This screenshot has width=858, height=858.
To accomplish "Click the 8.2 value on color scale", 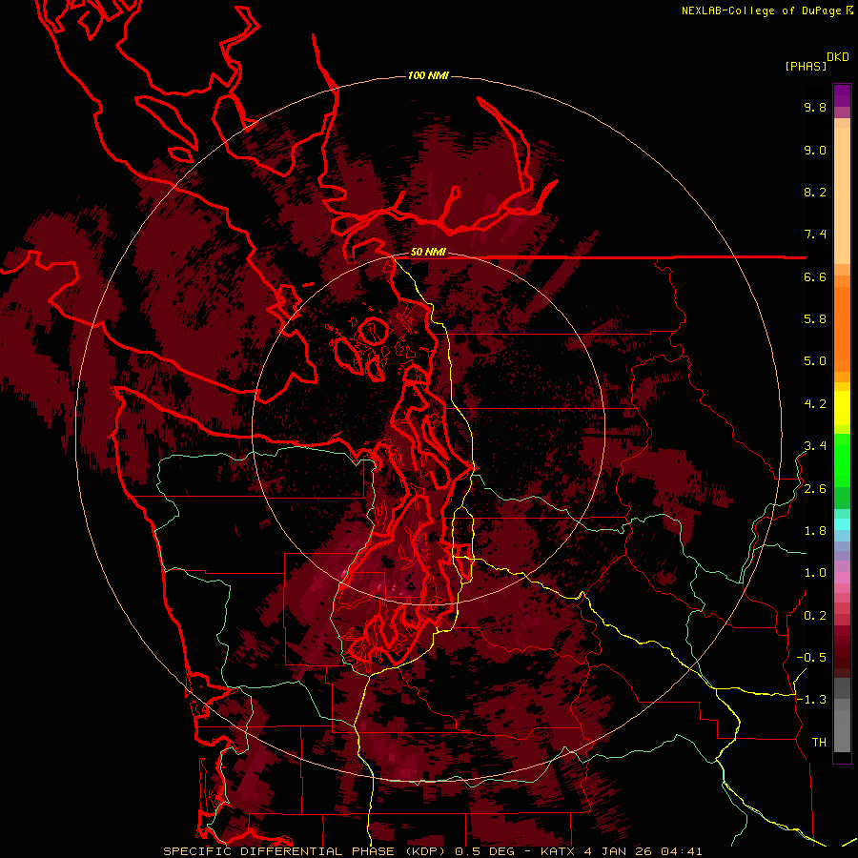I will 815,192.
